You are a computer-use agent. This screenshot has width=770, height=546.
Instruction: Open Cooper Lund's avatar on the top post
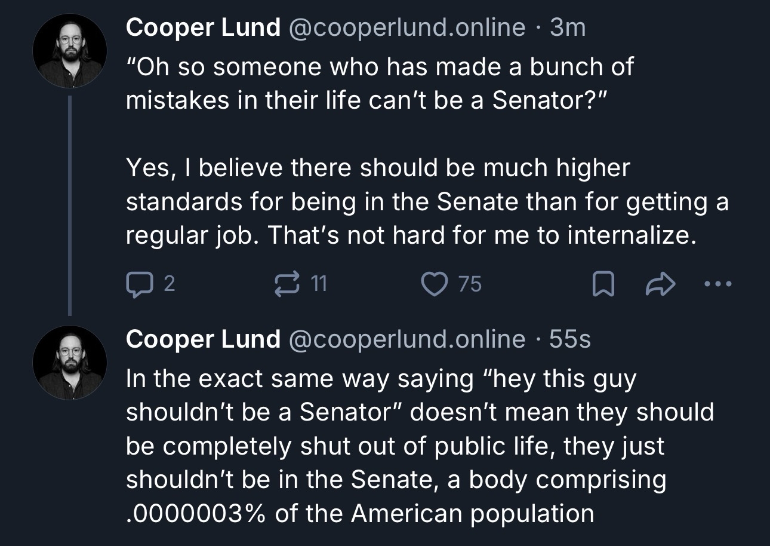(69, 51)
